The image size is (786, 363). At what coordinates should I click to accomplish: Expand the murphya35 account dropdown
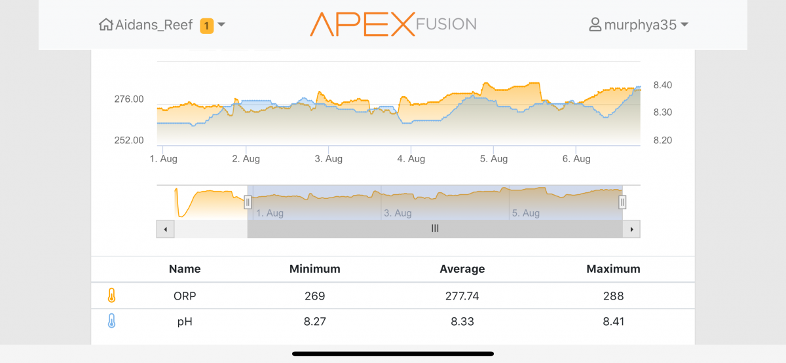(x=684, y=25)
